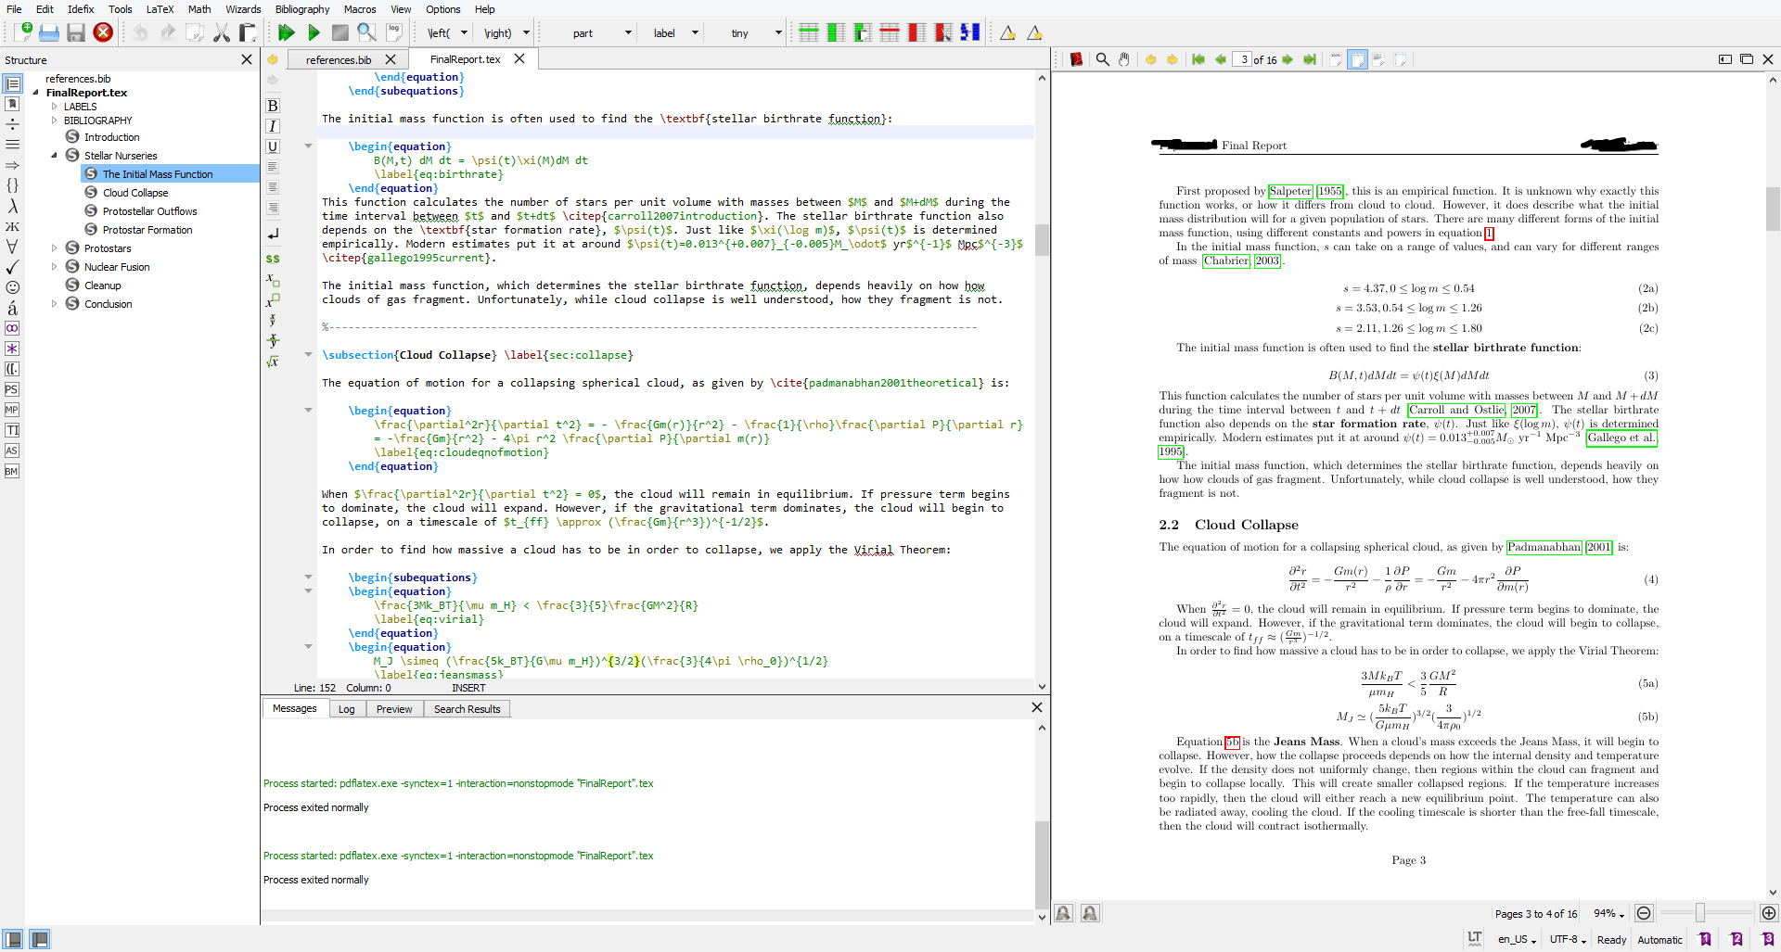Image resolution: width=1781 pixels, height=952 pixels.
Task: Run Build & View double-arrow button
Action: 287,32
